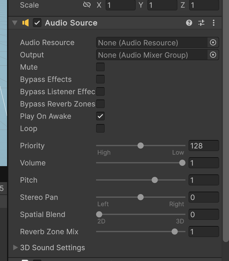Screen dimensions: 229x261
Task: Expand 3D Sound Settings
Action: 15,247
